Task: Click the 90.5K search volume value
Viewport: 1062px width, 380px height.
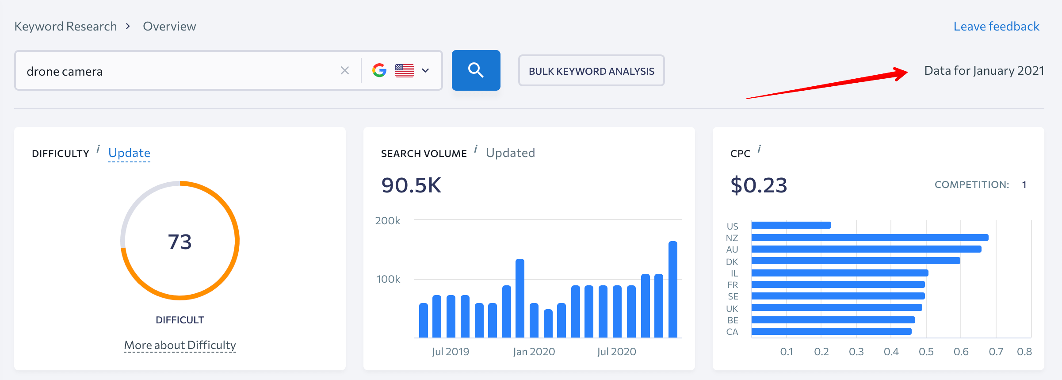Action: tap(411, 185)
